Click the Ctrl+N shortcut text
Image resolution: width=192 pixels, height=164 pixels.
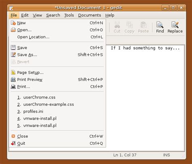tap(96, 23)
